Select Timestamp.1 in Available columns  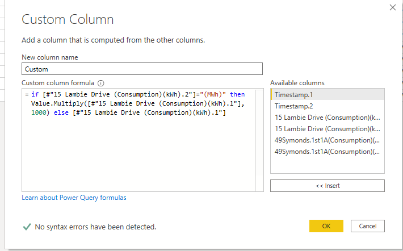click(x=328, y=95)
